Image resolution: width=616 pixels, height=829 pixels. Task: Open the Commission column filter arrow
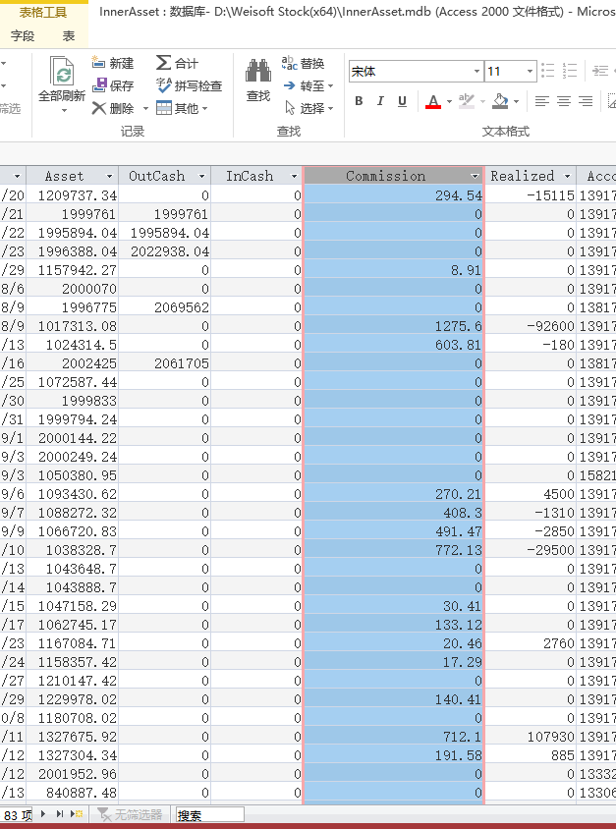pyautogui.click(x=475, y=176)
